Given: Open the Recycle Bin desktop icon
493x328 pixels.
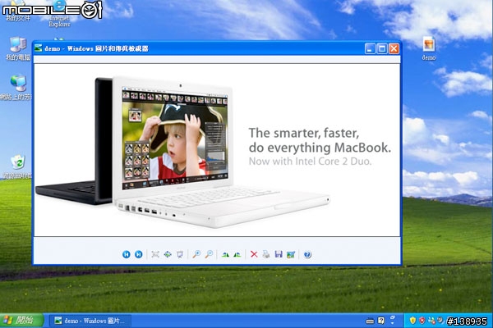Looking at the screenshot, I should click(16, 167).
